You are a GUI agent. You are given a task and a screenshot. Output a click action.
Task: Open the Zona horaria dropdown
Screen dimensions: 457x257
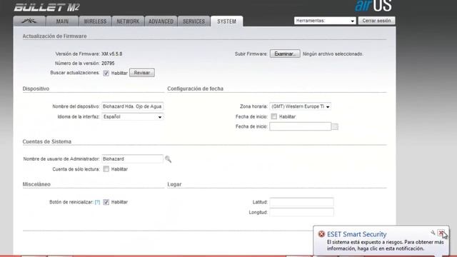(x=300, y=106)
